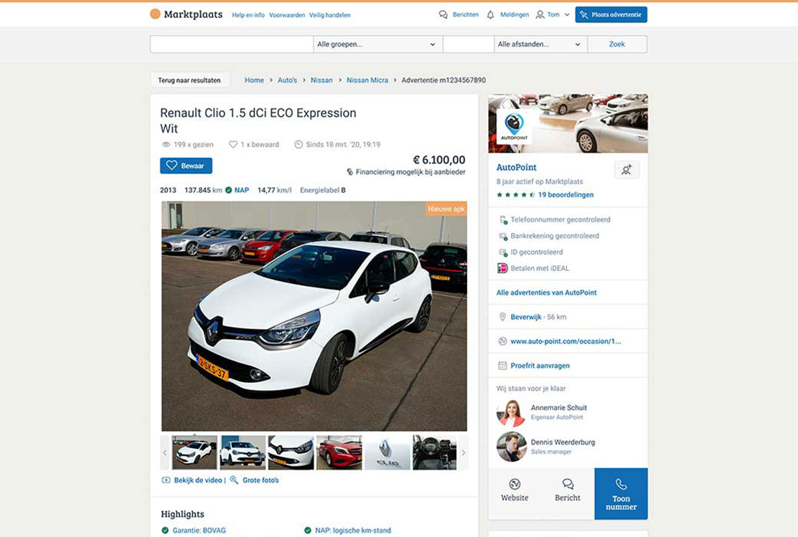798x537 pixels.
Task: Click Terug naar resultaten button
Action: click(189, 80)
